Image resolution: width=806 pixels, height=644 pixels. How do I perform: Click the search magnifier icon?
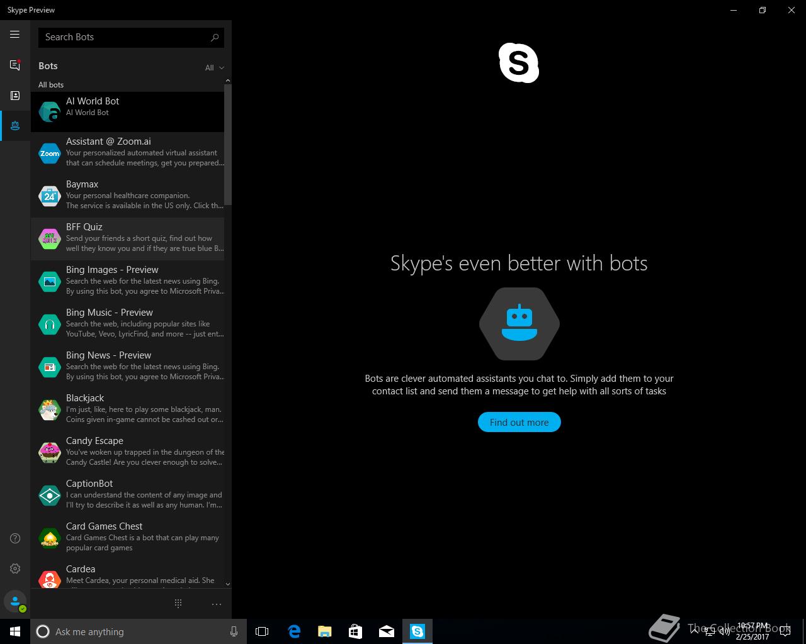pyautogui.click(x=215, y=37)
